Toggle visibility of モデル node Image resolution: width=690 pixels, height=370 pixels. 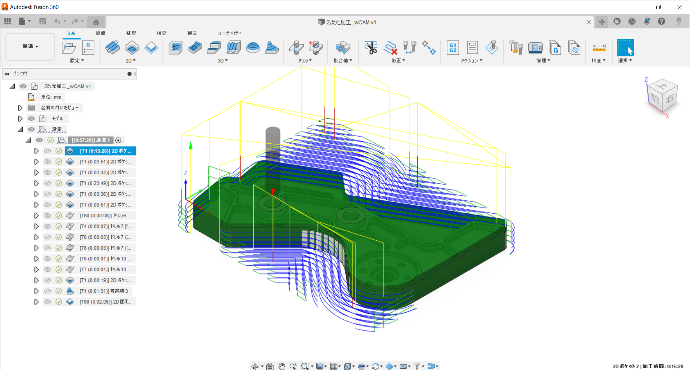[x=32, y=119]
